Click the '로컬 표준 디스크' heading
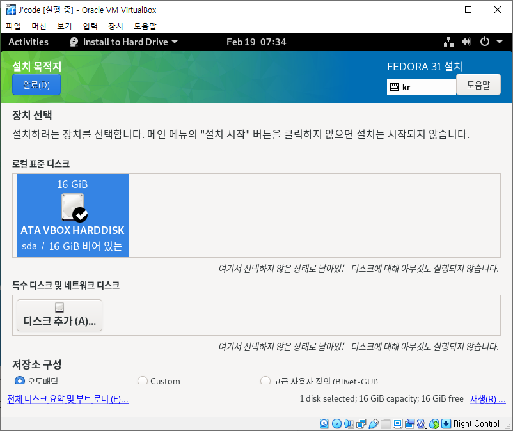The image size is (513, 431). tap(41, 164)
